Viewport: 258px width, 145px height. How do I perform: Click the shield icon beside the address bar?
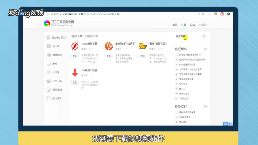pos(47,14)
